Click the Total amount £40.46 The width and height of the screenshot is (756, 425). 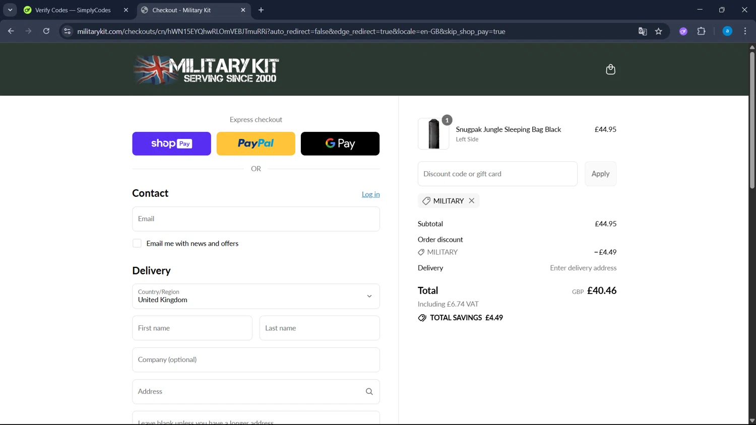coord(602,291)
